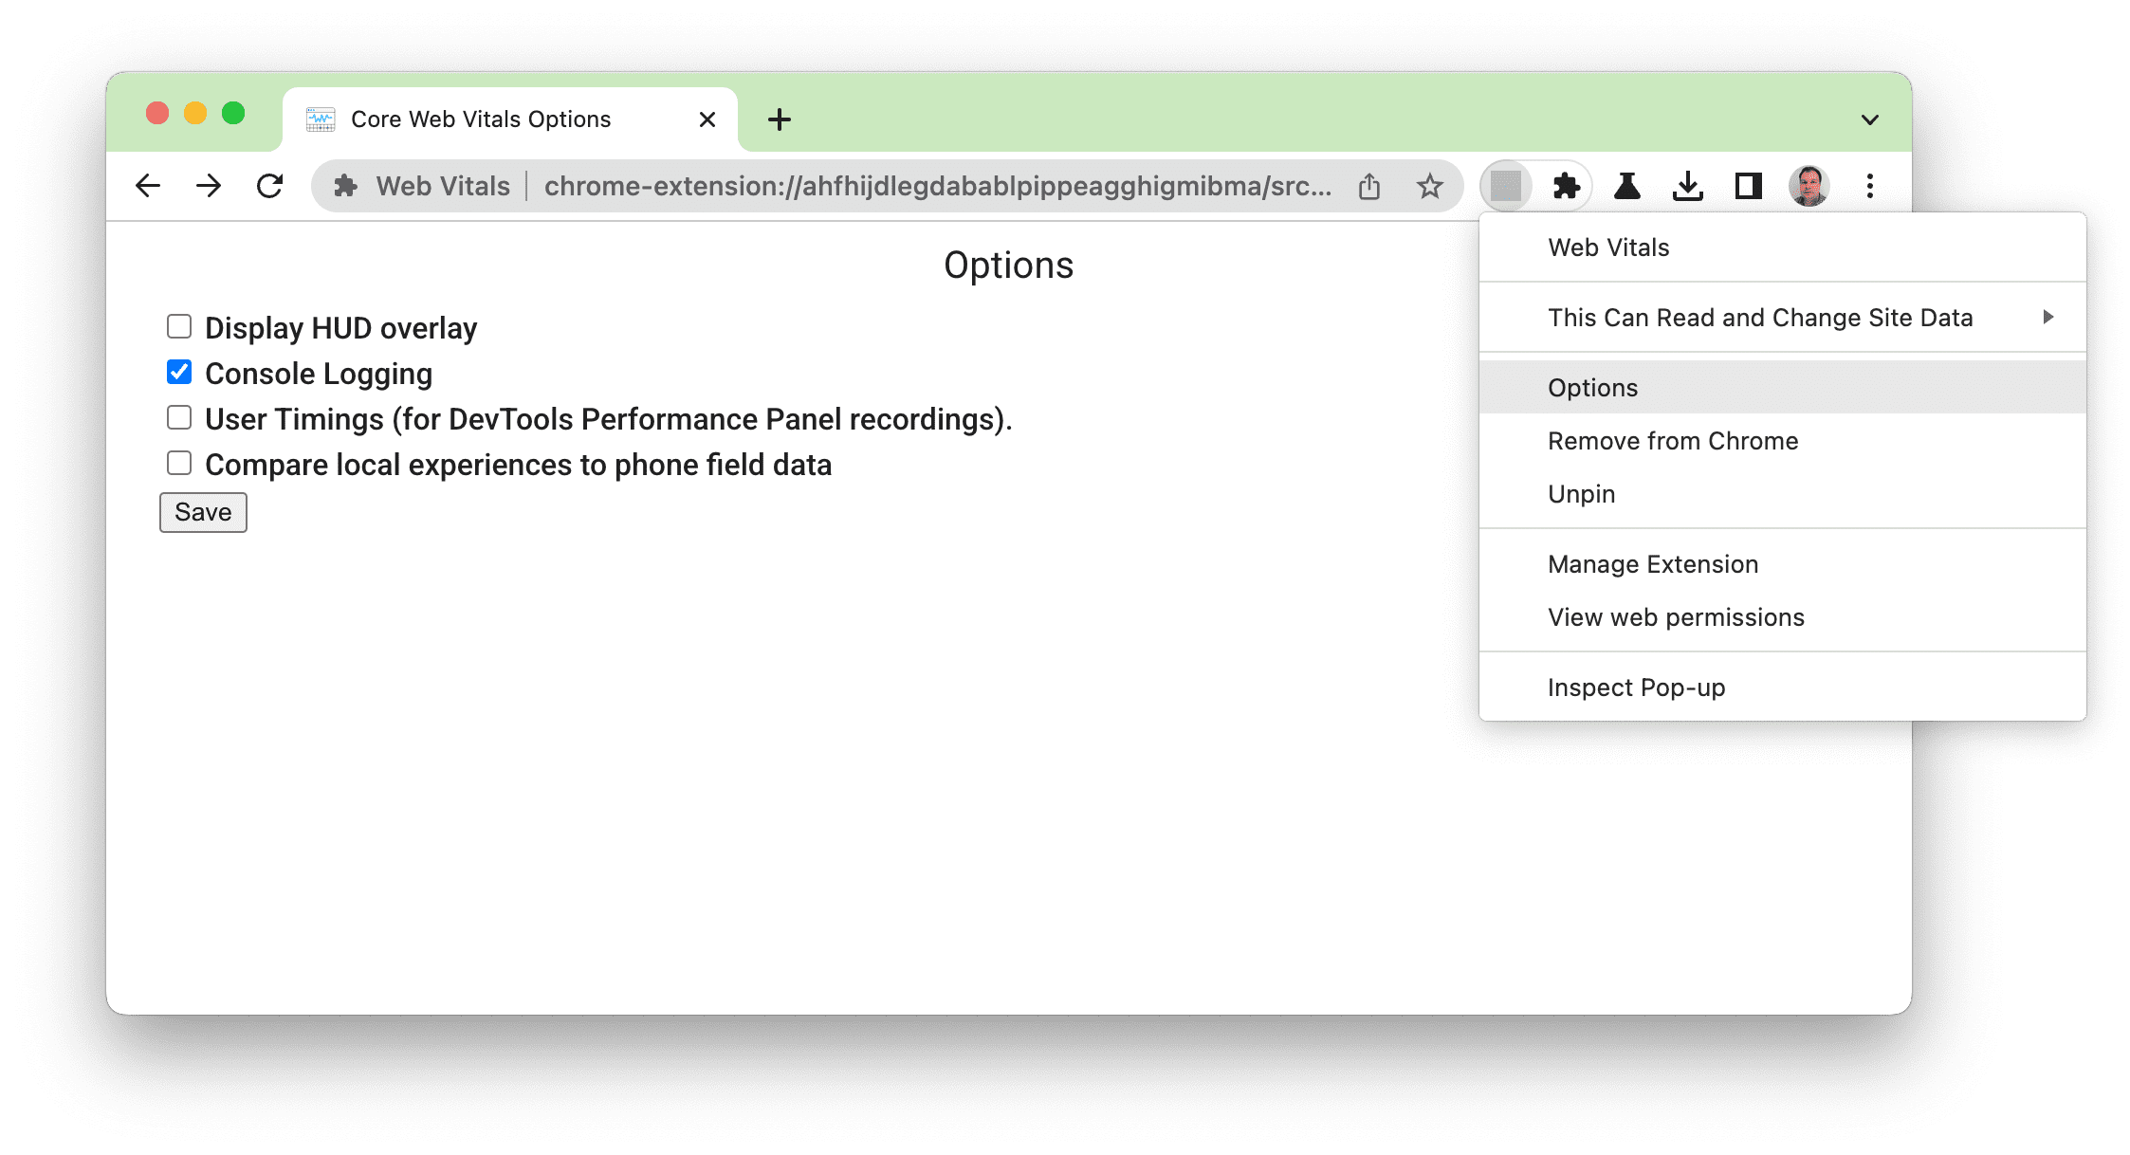Disable Console Logging checkbox

point(177,373)
